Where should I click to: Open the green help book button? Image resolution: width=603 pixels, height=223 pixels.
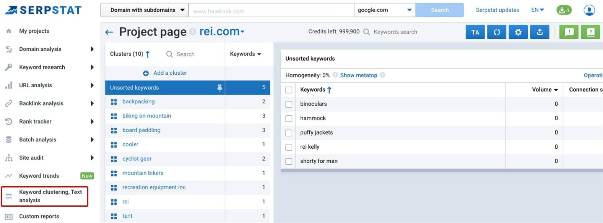[590, 32]
